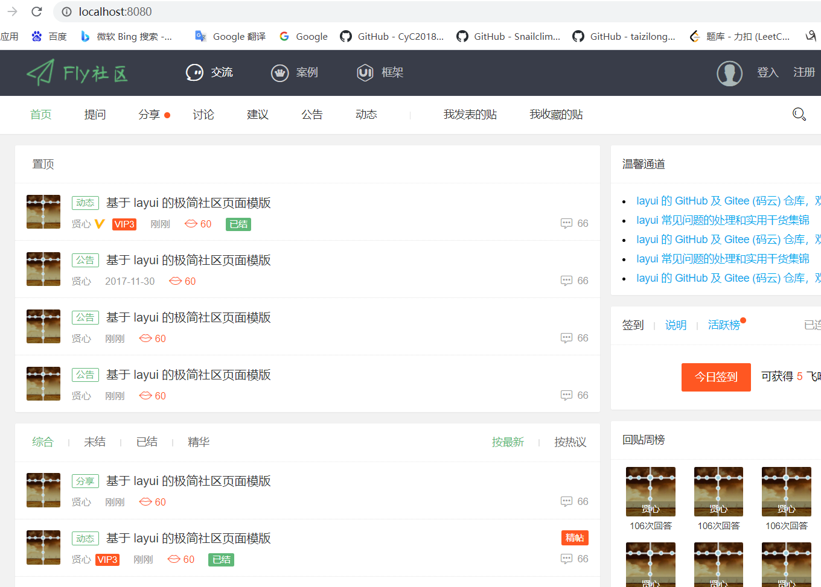Click the Fly社区 logo
Screen dimensions: 821x587
point(77,73)
